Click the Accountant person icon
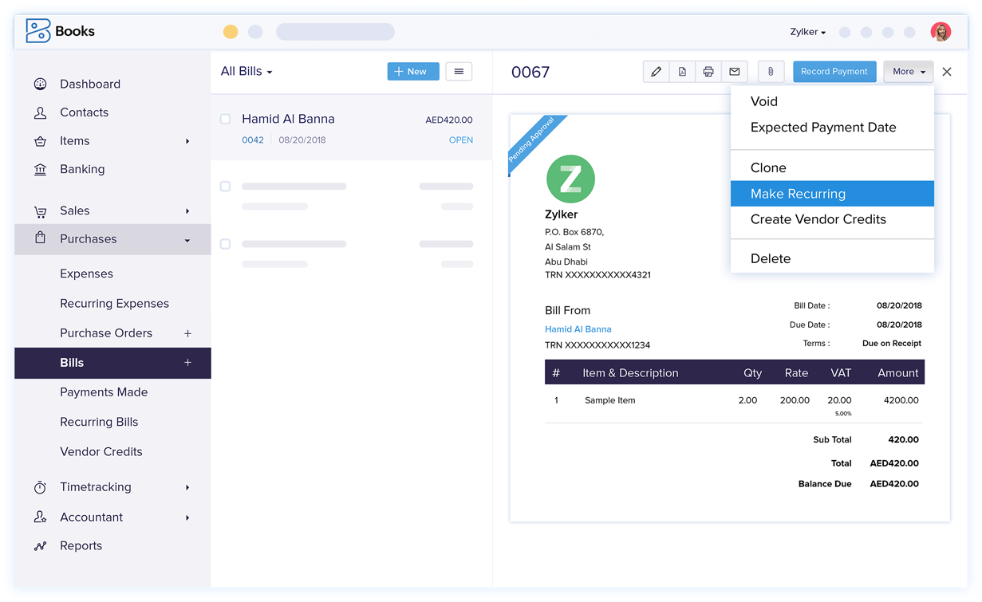This screenshot has height=602, width=982. tap(40, 517)
